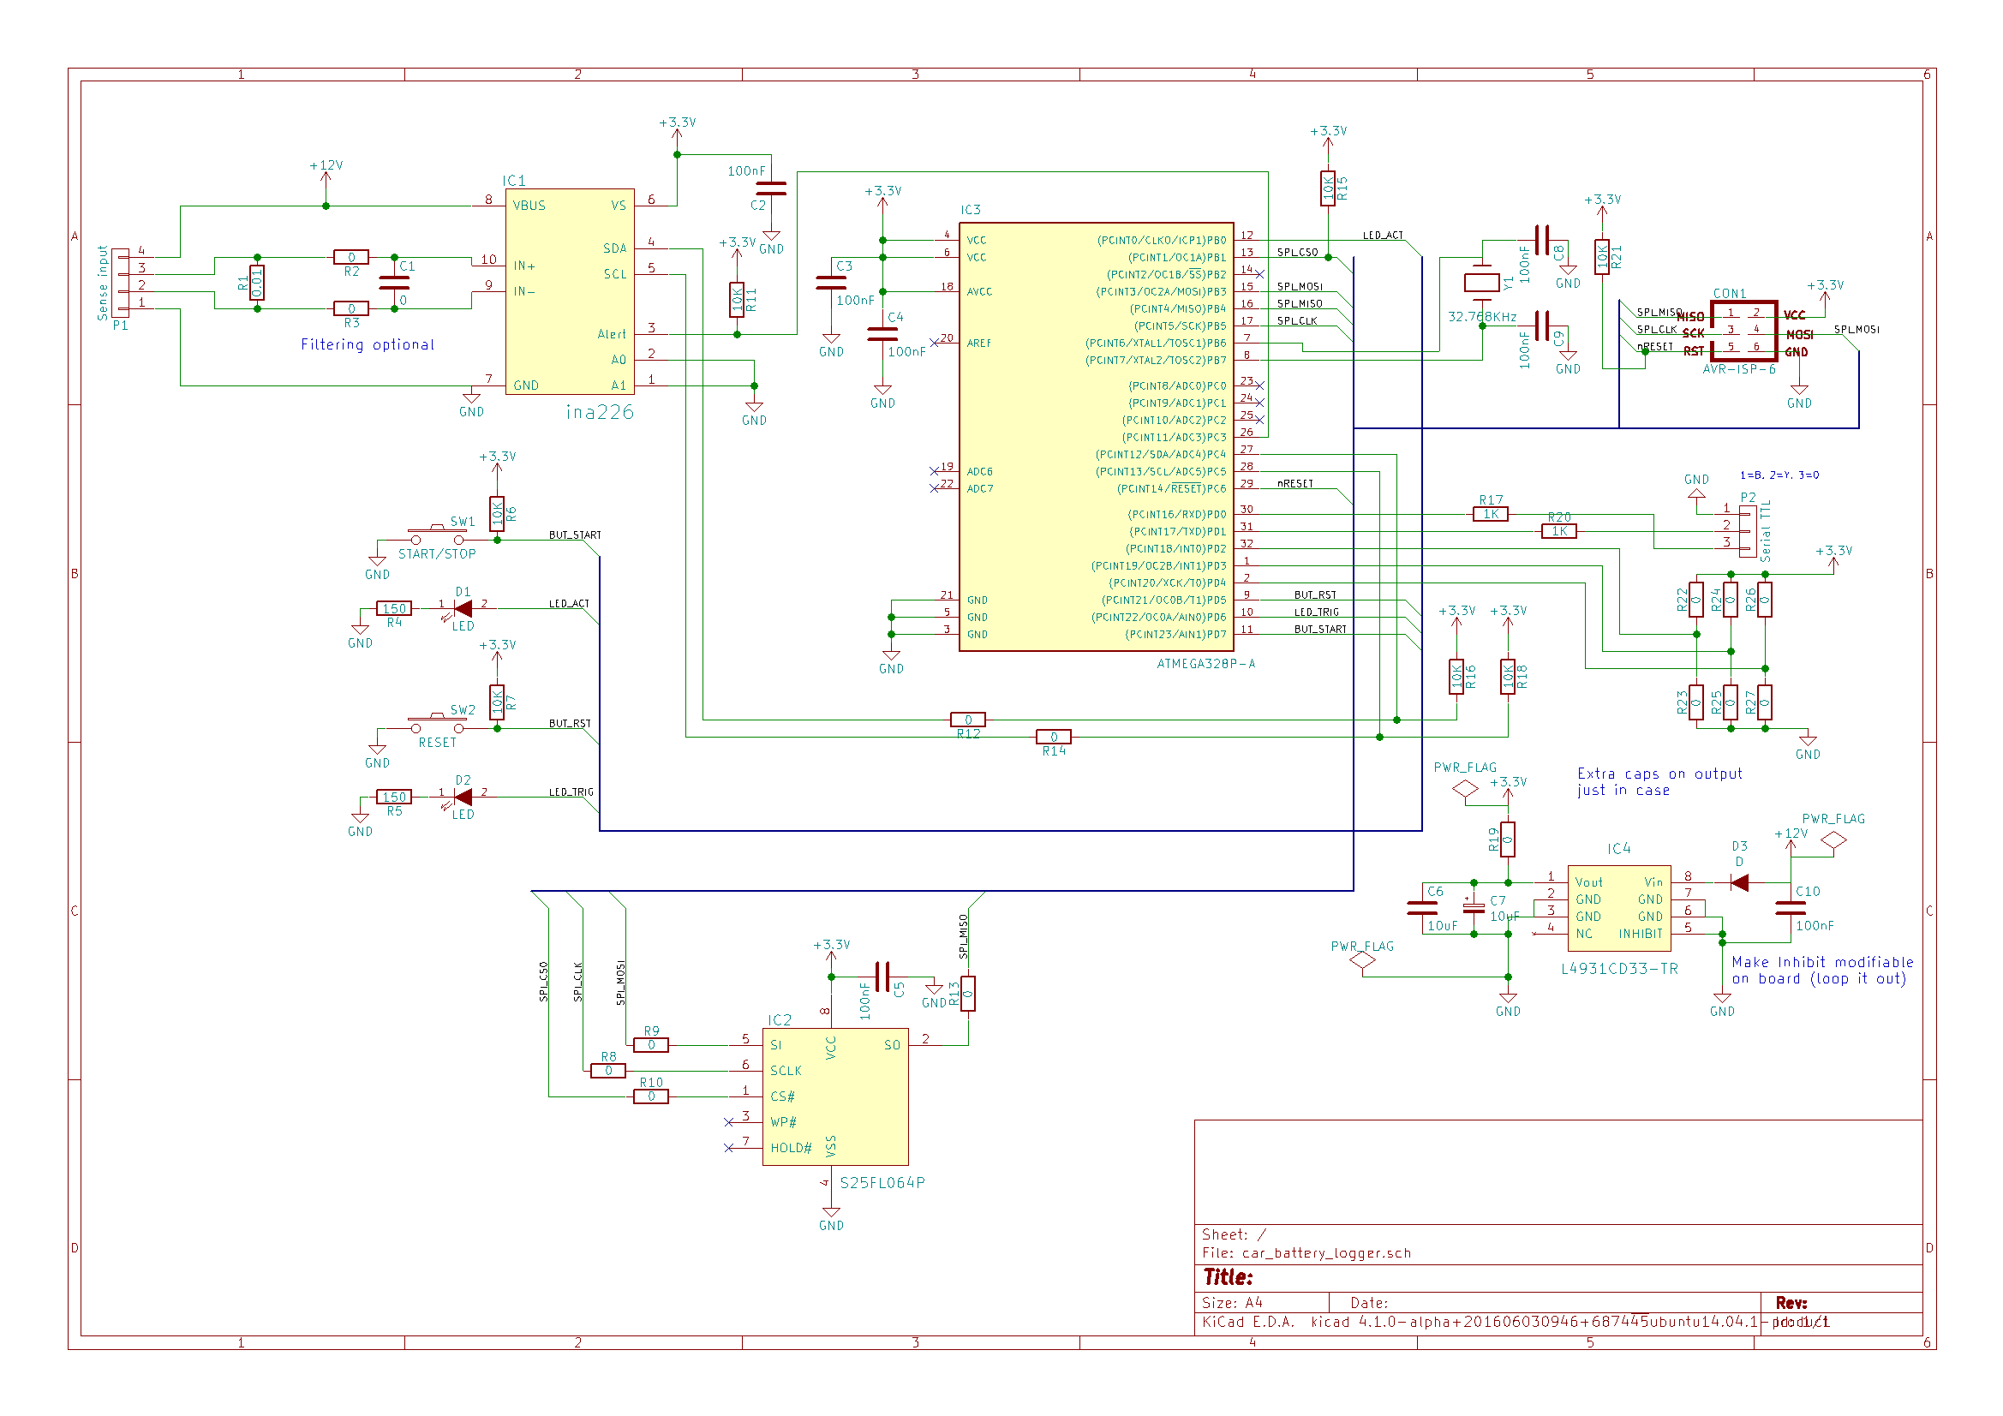
Task: Select resistor R19 above Vout
Action: pos(1508,839)
